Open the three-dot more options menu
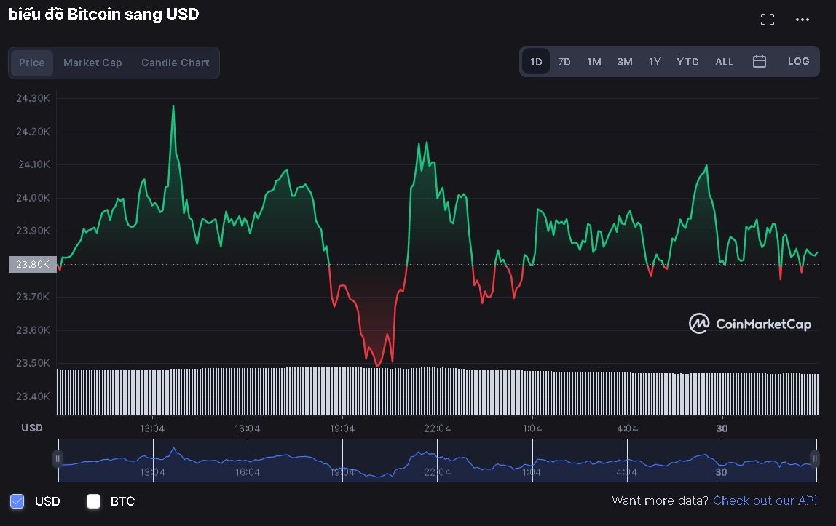Image resolution: width=836 pixels, height=526 pixels. coord(803,20)
